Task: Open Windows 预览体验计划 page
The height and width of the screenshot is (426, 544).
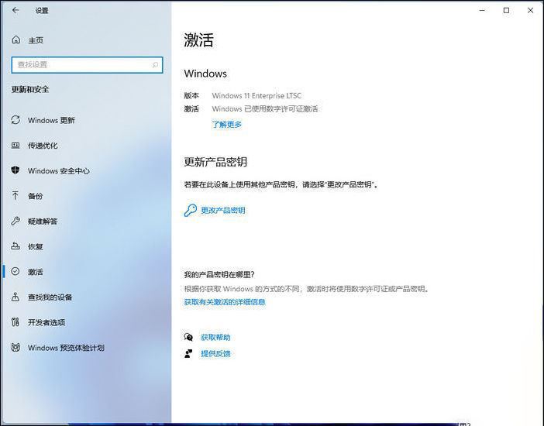Action: (x=66, y=348)
